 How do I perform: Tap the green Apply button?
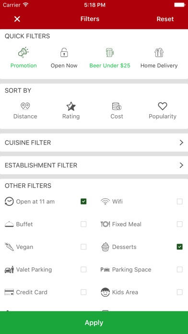pos(94,322)
